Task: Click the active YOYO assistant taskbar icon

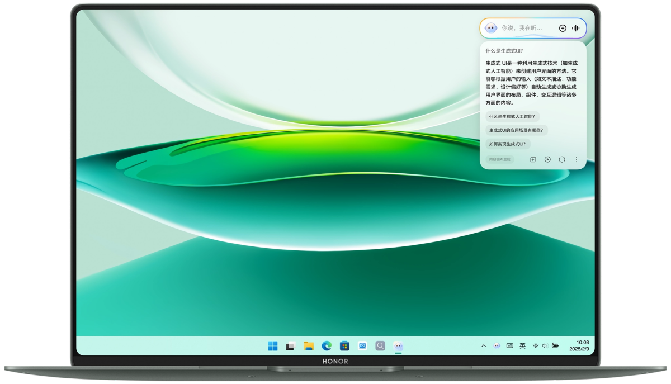Action: tap(398, 346)
